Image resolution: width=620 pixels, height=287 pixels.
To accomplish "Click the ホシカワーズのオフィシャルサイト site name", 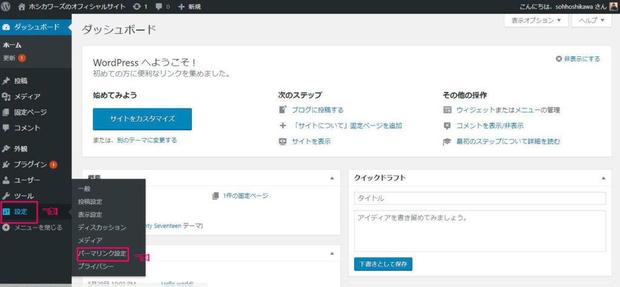I will pyautogui.click(x=77, y=7).
